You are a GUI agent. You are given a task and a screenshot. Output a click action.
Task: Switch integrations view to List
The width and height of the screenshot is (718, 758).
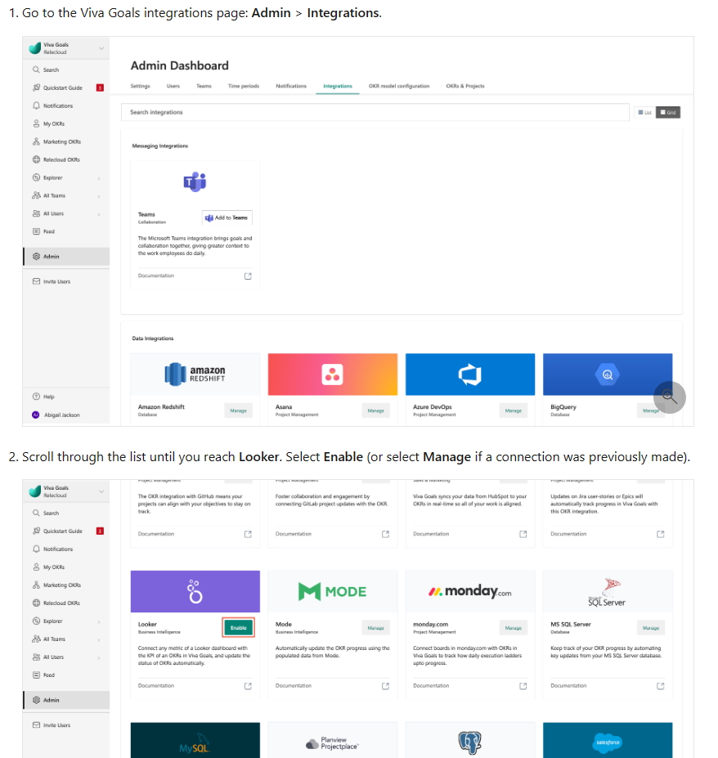coord(645,113)
